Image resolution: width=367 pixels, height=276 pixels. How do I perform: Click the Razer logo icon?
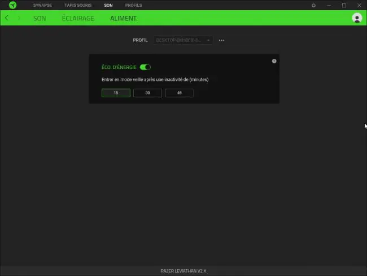(12, 5)
